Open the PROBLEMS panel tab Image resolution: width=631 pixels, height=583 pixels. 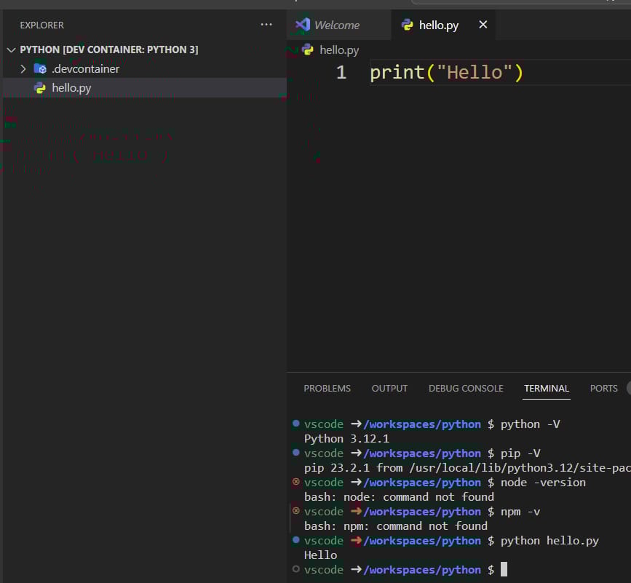327,388
